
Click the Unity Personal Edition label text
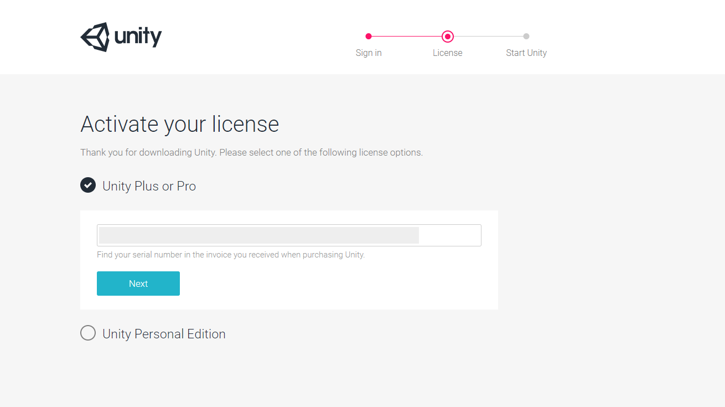coord(164,334)
